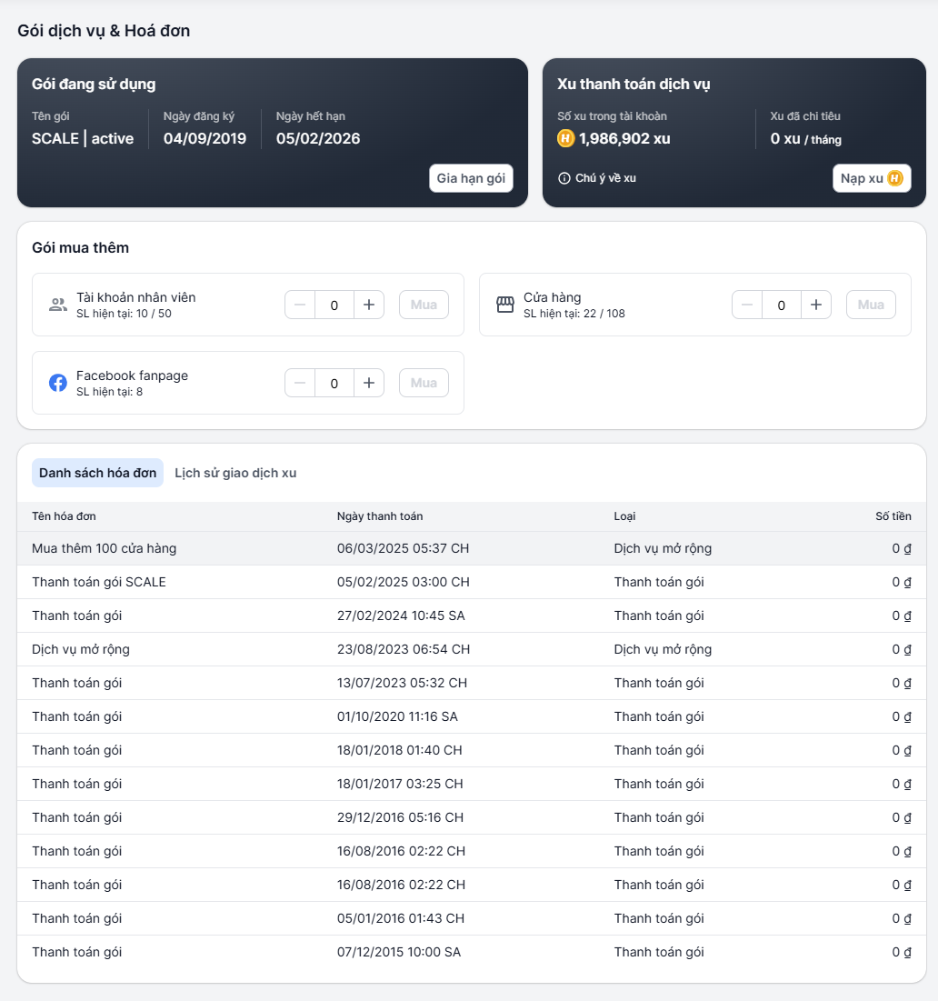Screen dimensions: 938x1001
Task: Decrease Facebook fanpage quantity with minus
Action: tap(300, 384)
